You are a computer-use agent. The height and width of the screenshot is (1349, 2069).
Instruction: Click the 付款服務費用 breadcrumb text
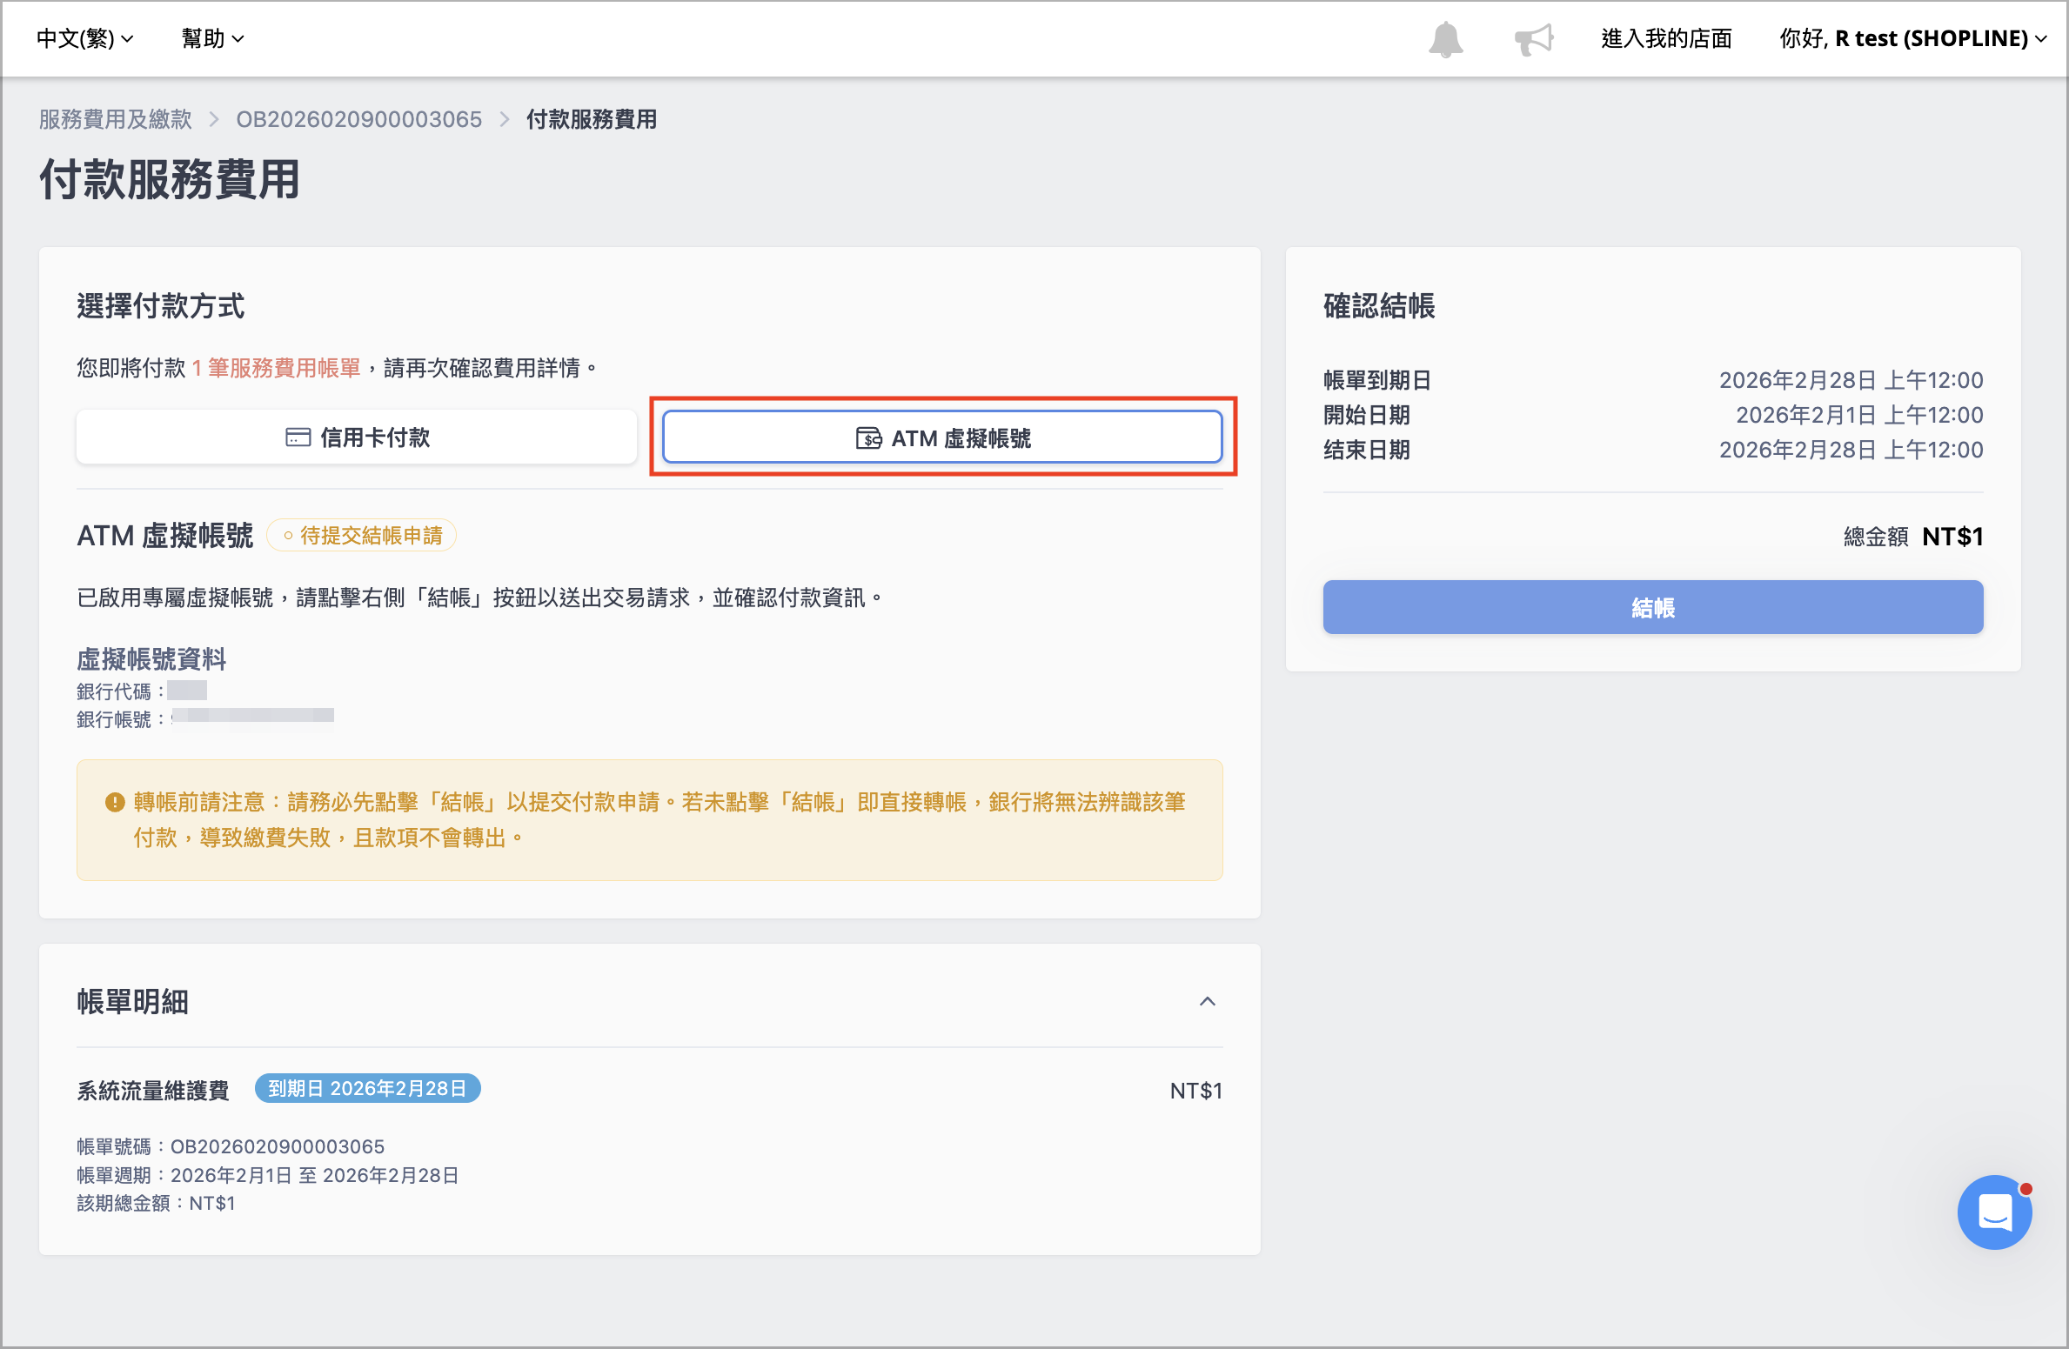592,119
